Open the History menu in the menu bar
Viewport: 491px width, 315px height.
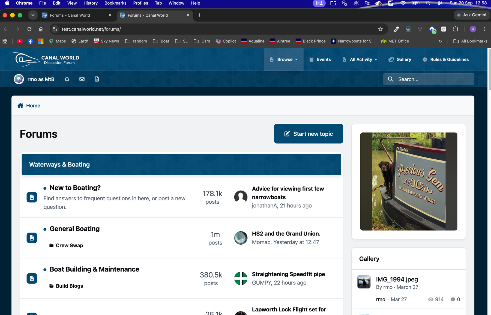coord(91,3)
